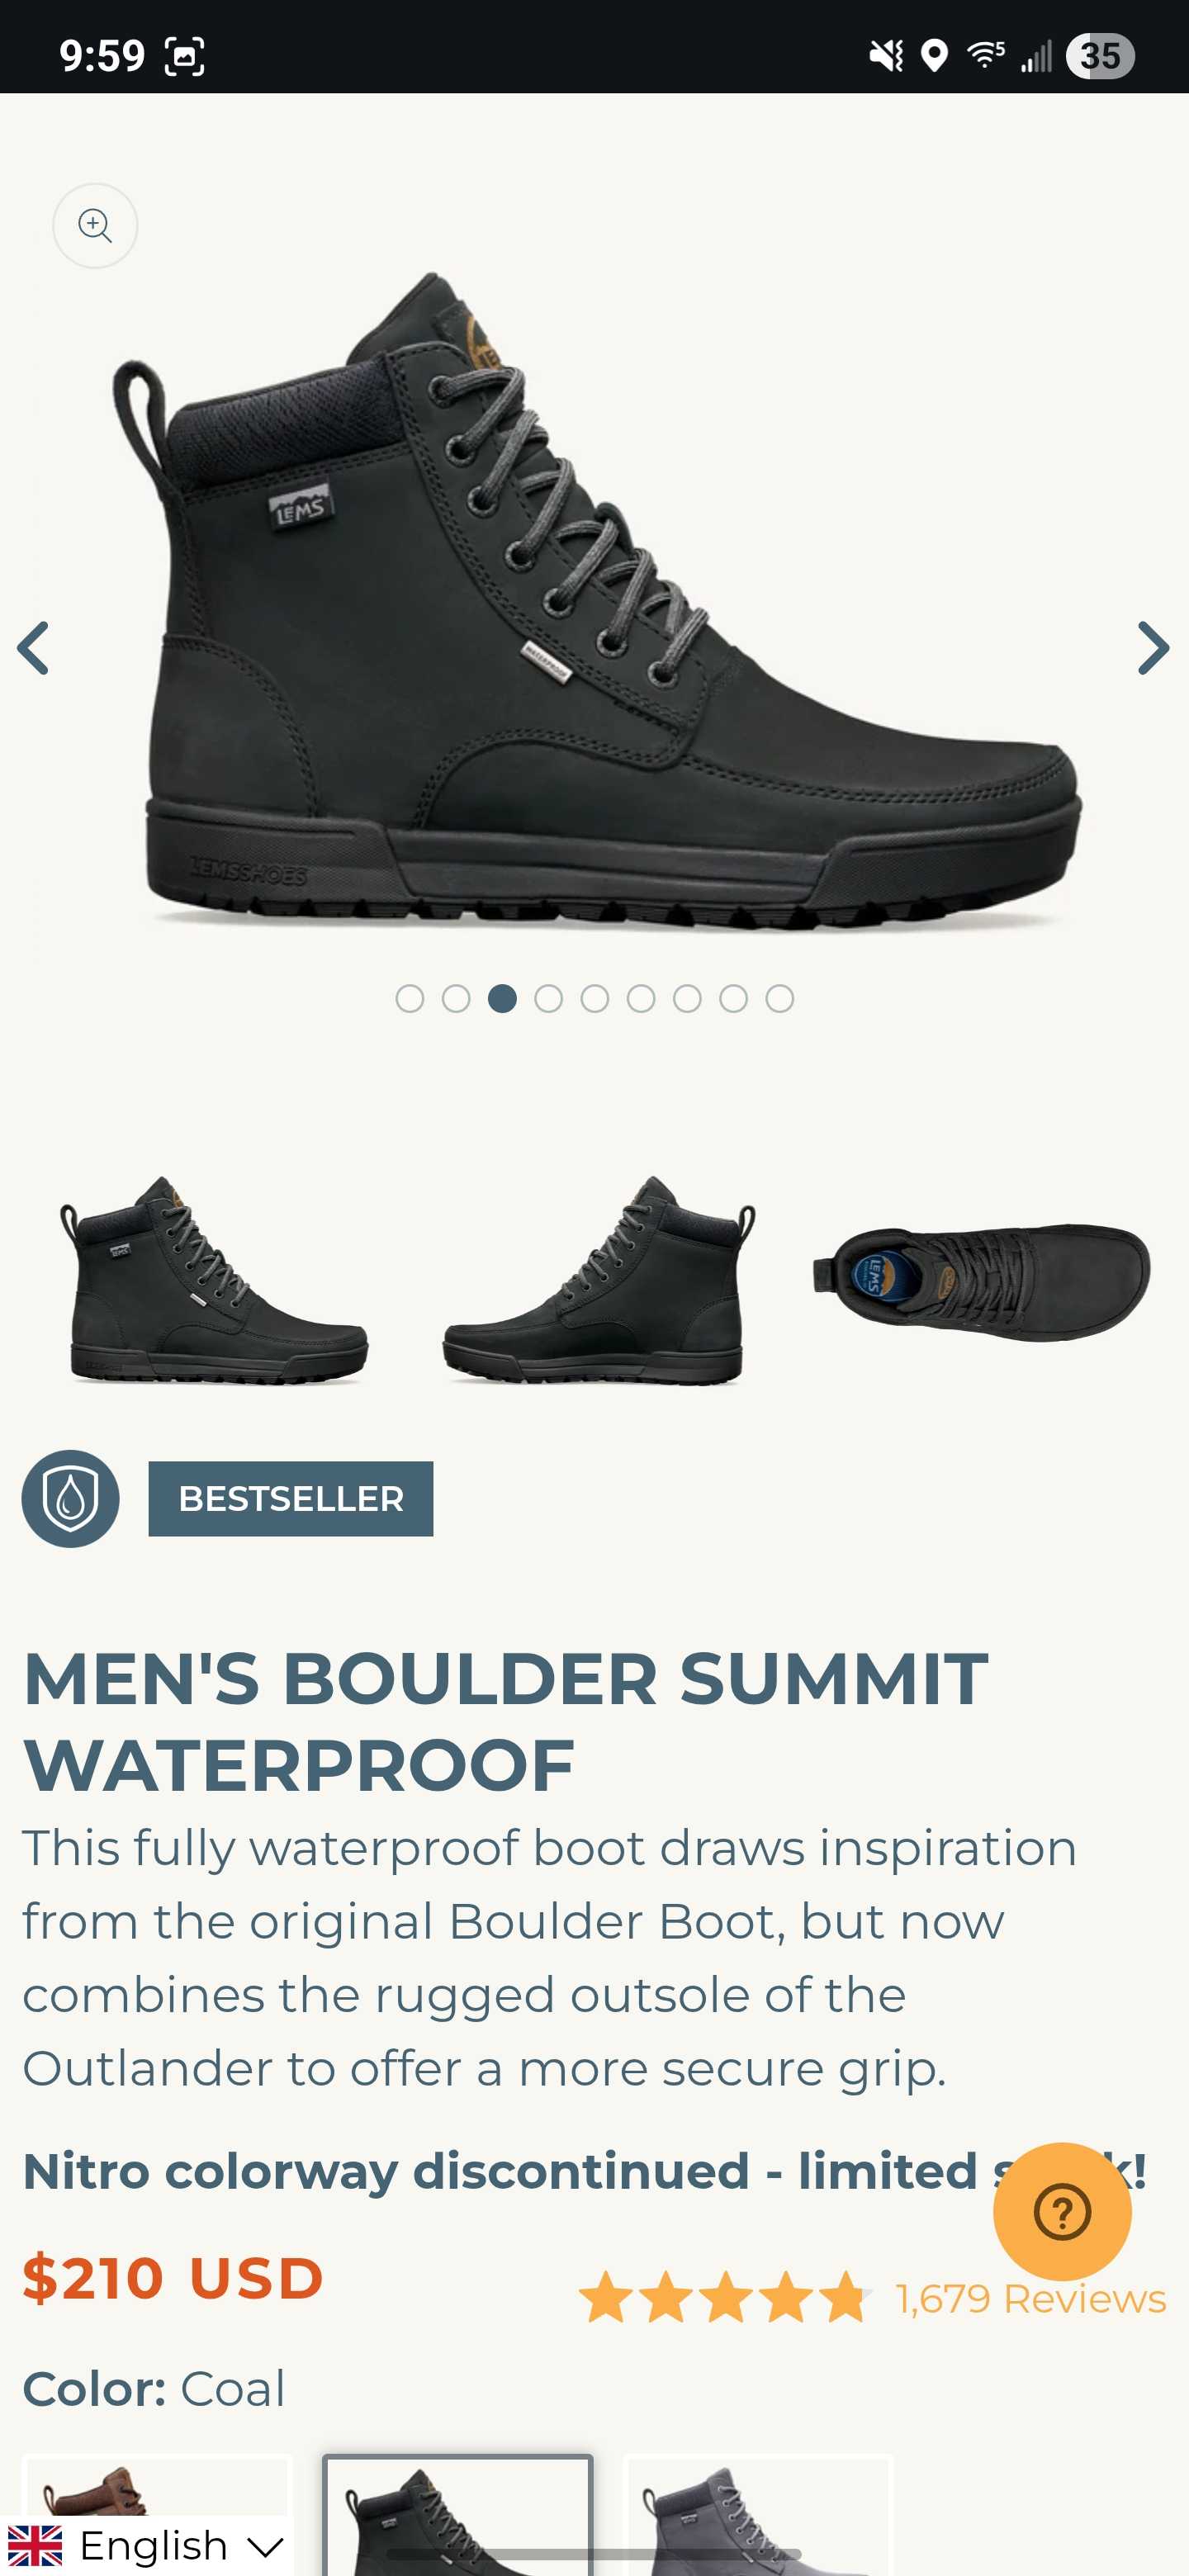Advance to next product image arrow

[1153, 648]
